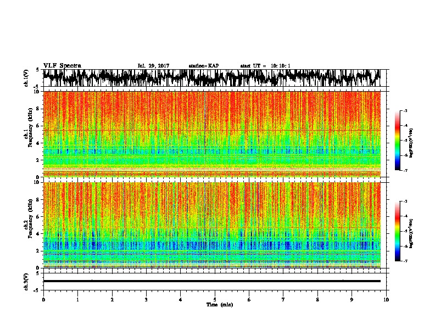Click the time axis tick label '10'

point(386,300)
